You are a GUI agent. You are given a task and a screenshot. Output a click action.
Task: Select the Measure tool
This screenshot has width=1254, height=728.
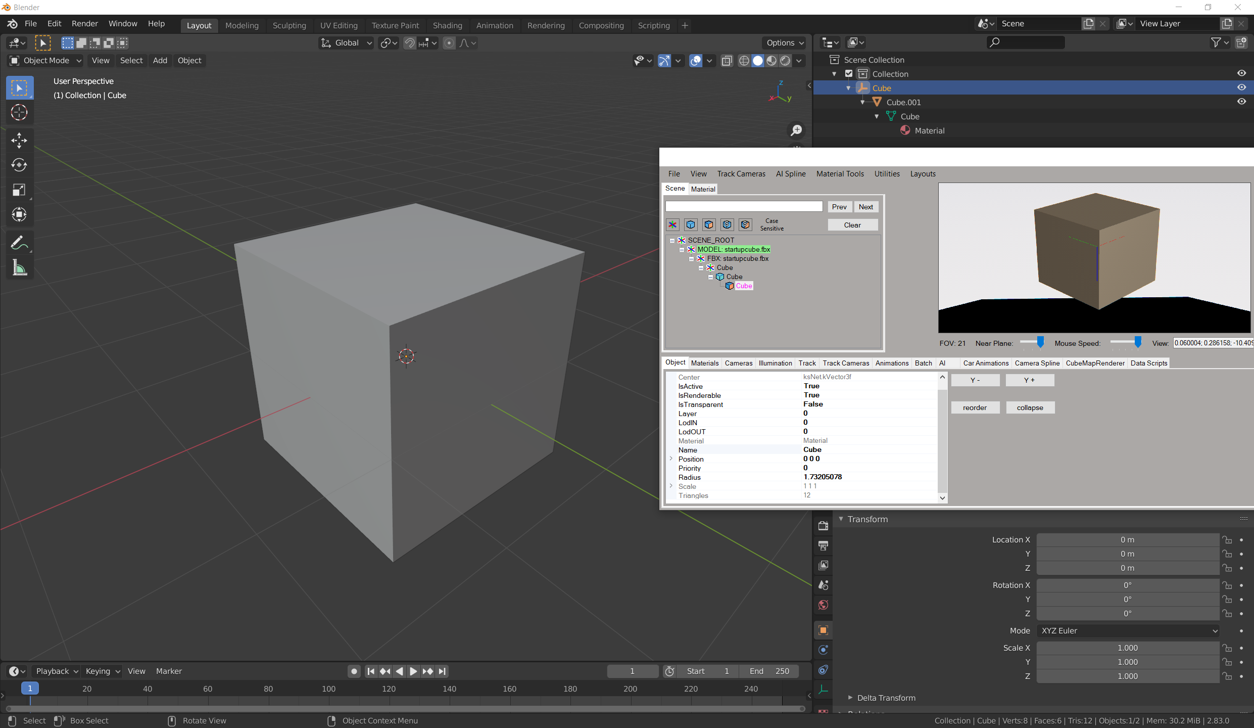click(19, 267)
